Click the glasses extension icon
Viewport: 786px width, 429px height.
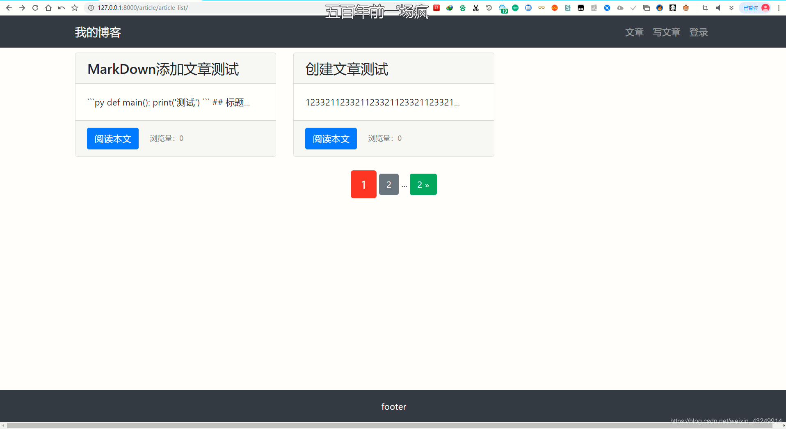tap(542, 8)
